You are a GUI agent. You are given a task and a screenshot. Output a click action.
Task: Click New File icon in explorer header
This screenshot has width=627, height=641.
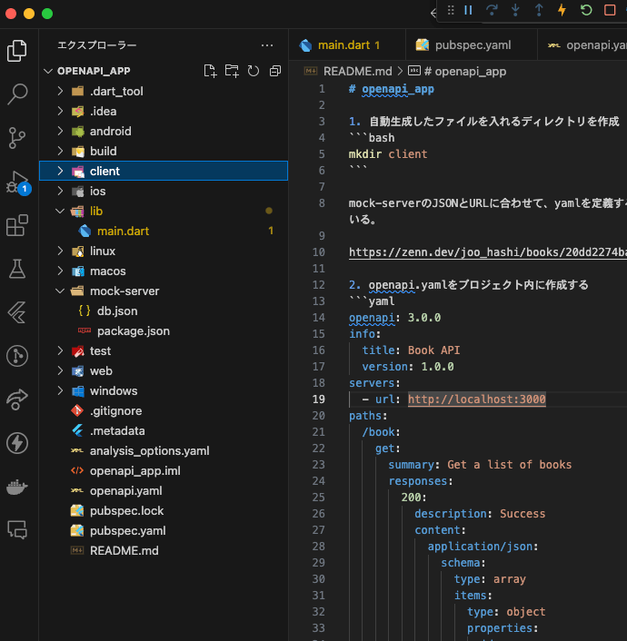click(210, 71)
